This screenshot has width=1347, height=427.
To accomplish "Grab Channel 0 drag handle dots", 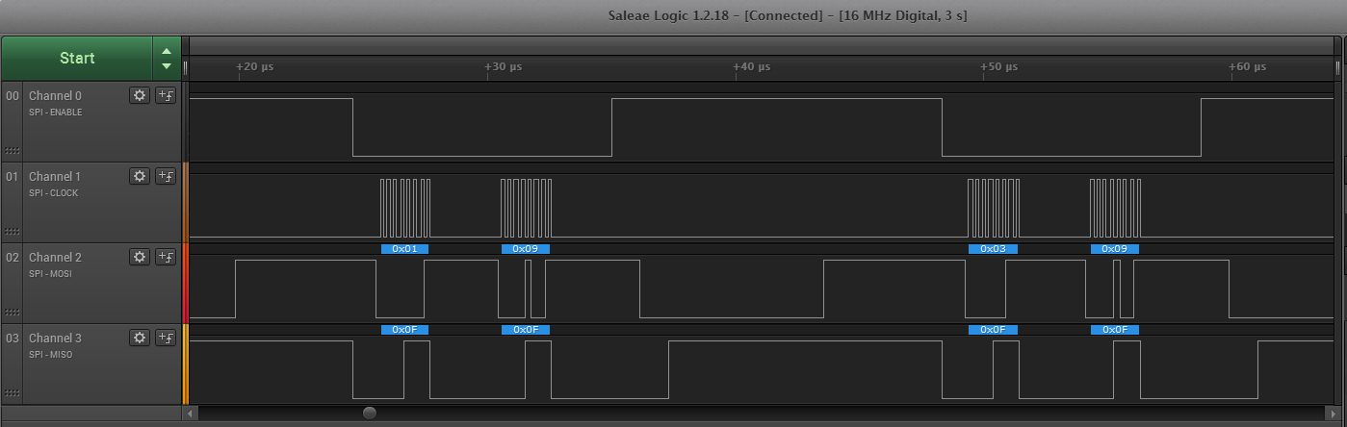I will click(x=12, y=150).
